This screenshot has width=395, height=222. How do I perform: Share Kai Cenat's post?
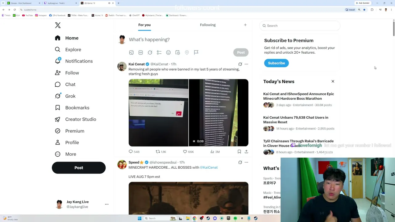[x=246, y=152]
